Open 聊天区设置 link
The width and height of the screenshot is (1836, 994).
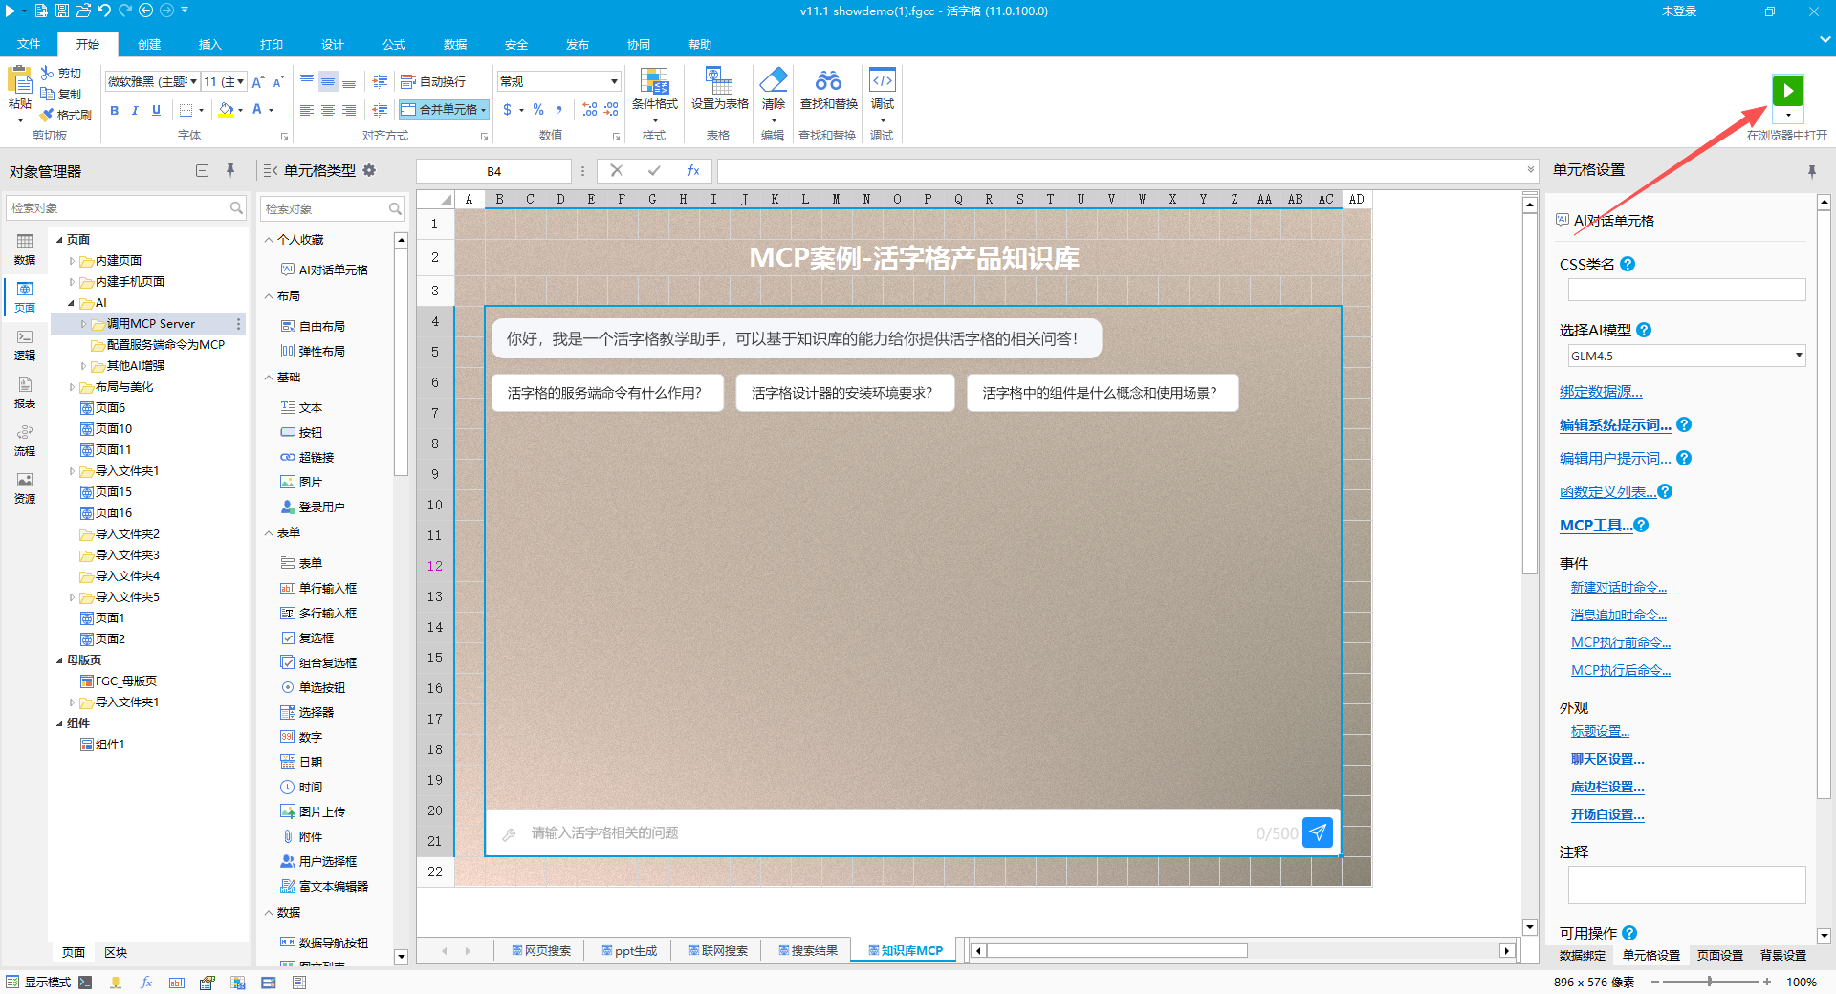[x=1607, y=759]
